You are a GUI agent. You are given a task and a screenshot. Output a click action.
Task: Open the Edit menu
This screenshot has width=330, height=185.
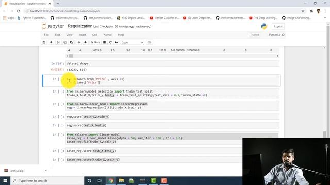pyautogui.click(x=57, y=35)
